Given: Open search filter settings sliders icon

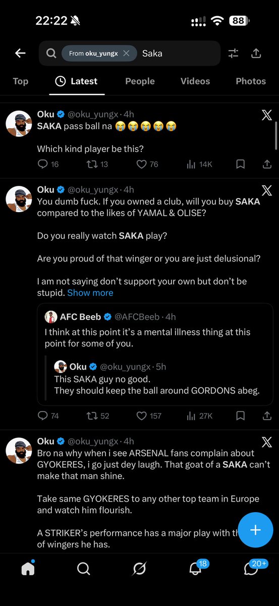Looking at the screenshot, I should click(233, 53).
